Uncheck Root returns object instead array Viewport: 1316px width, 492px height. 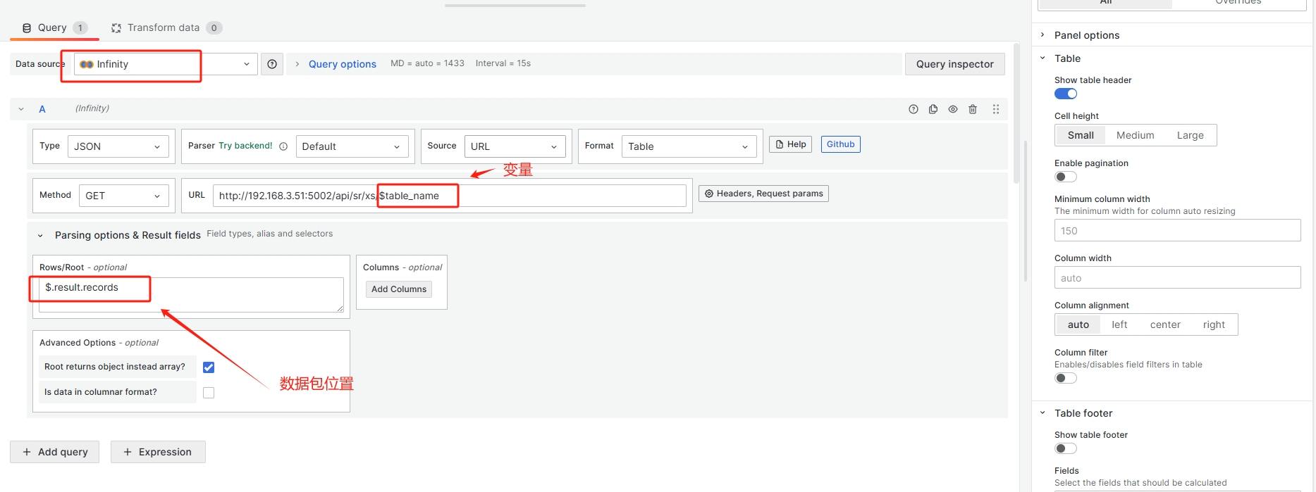pos(209,367)
